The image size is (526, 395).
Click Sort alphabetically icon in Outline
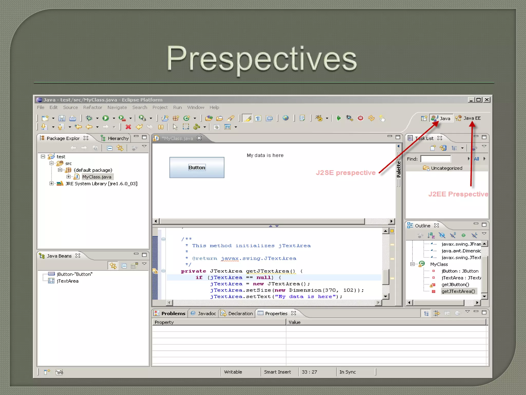click(431, 235)
